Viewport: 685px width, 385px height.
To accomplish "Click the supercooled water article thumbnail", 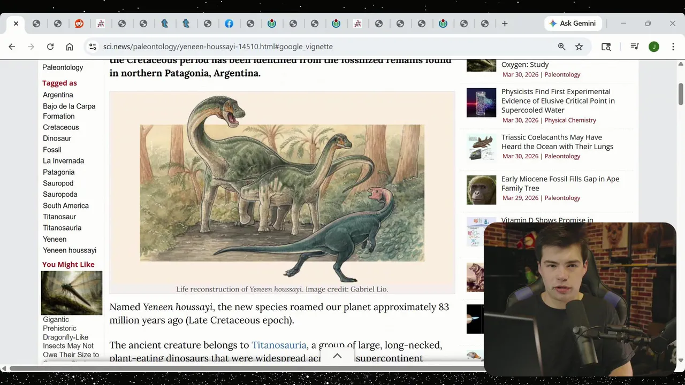I will 481,102.
